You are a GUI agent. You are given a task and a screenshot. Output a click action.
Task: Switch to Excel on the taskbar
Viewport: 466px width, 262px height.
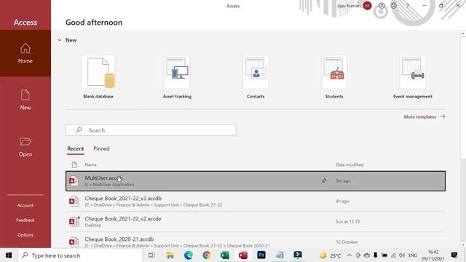(x=225, y=255)
